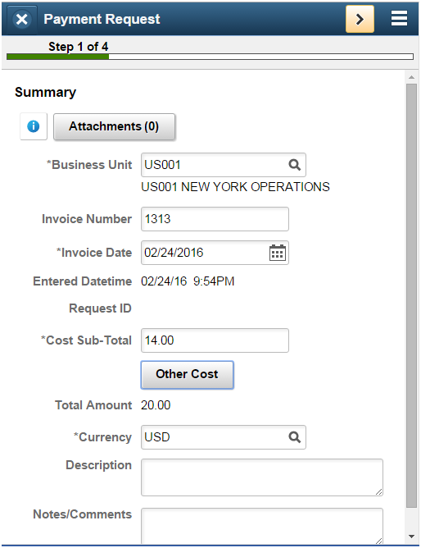The width and height of the screenshot is (421, 548).
Task: Select the Invoice Date text field
Action: [215, 253]
